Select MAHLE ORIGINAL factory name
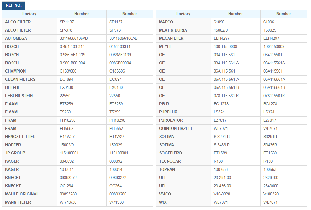Viewport: 311px width, 210px height. 22,194
